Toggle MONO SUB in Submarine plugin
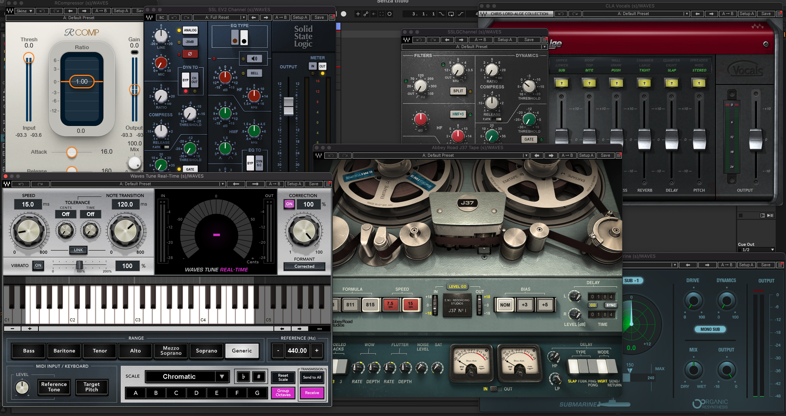This screenshot has width=786, height=416. click(x=710, y=329)
